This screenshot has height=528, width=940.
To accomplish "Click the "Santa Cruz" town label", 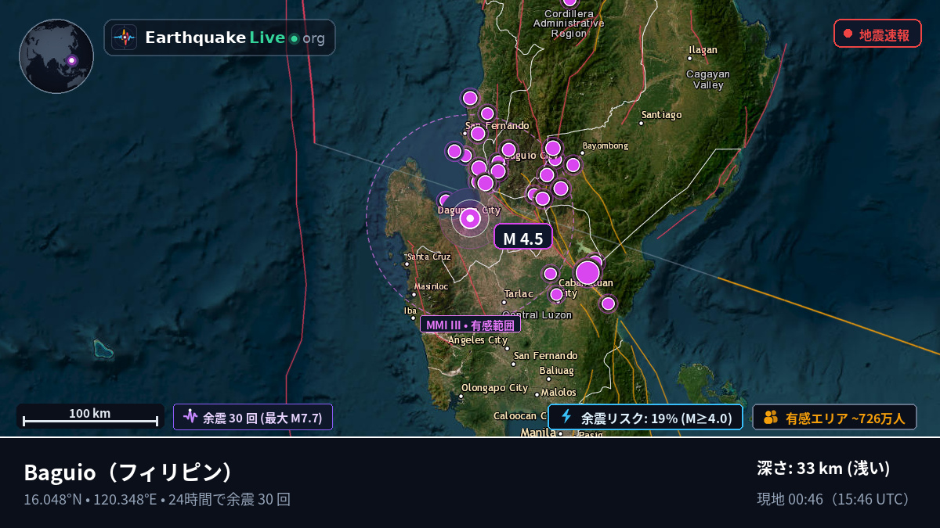I will [428, 257].
